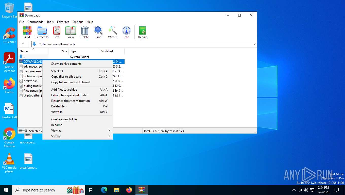The height and width of the screenshot is (195, 345).
Task: Choose Extract without confirmation
Action: pyautogui.click(x=78, y=101)
